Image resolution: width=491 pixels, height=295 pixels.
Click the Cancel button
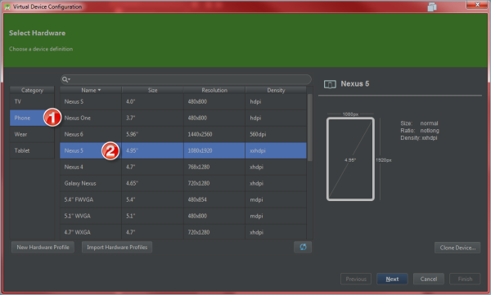pyautogui.click(x=428, y=279)
